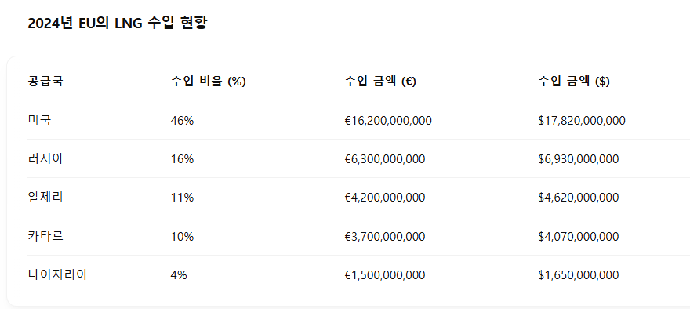Click the €16,200,000,000 amount cell
The image size is (690, 309).
click(388, 121)
